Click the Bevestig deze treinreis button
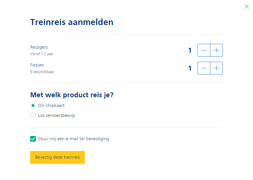The image size is (253, 180). [x=57, y=157]
